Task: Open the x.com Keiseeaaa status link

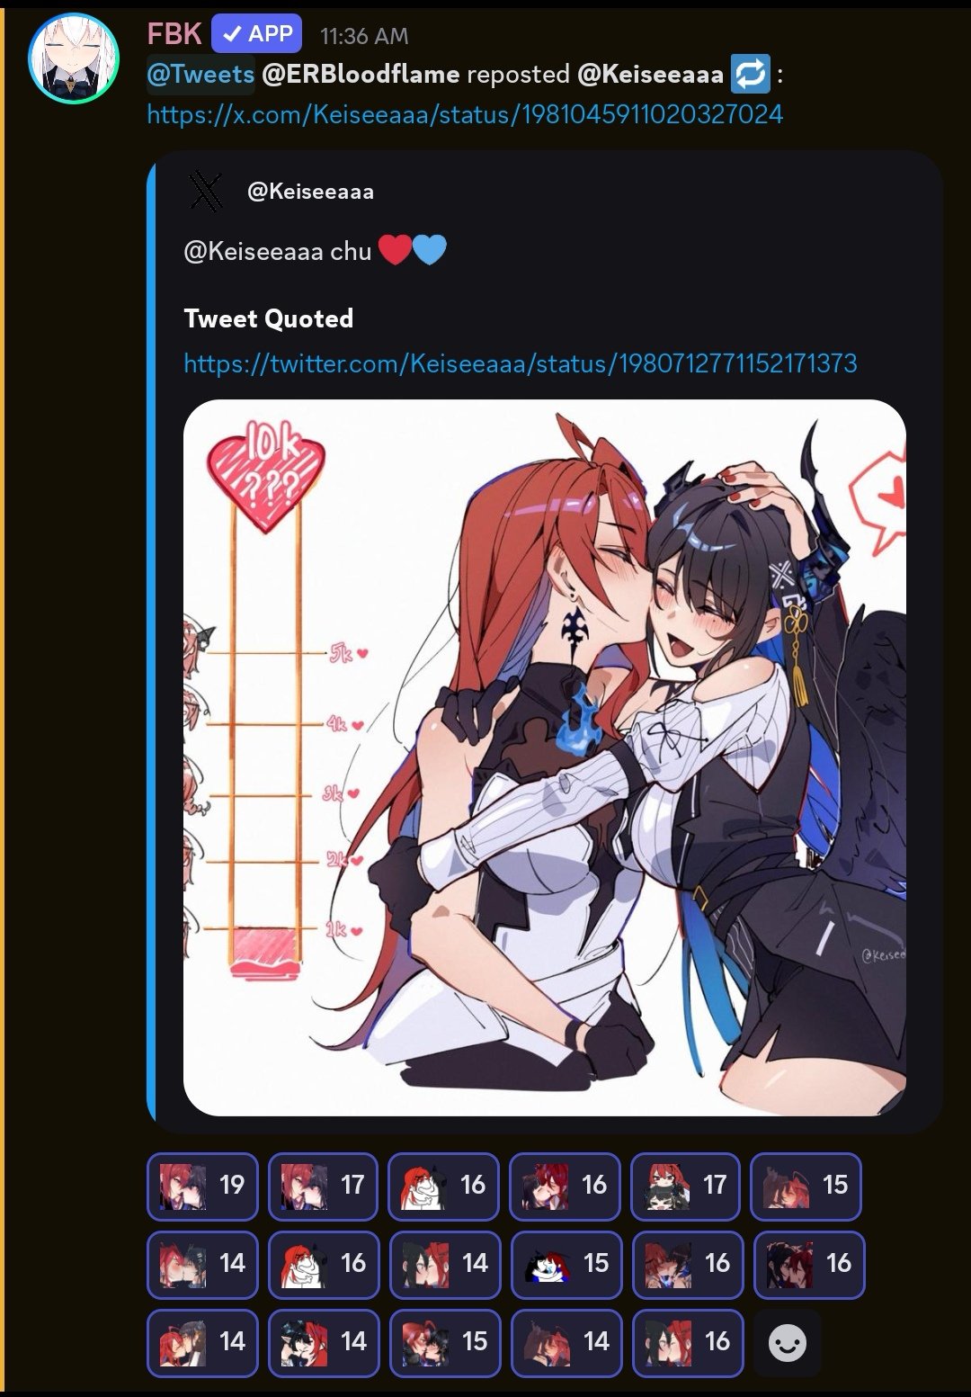Action: coord(465,114)
